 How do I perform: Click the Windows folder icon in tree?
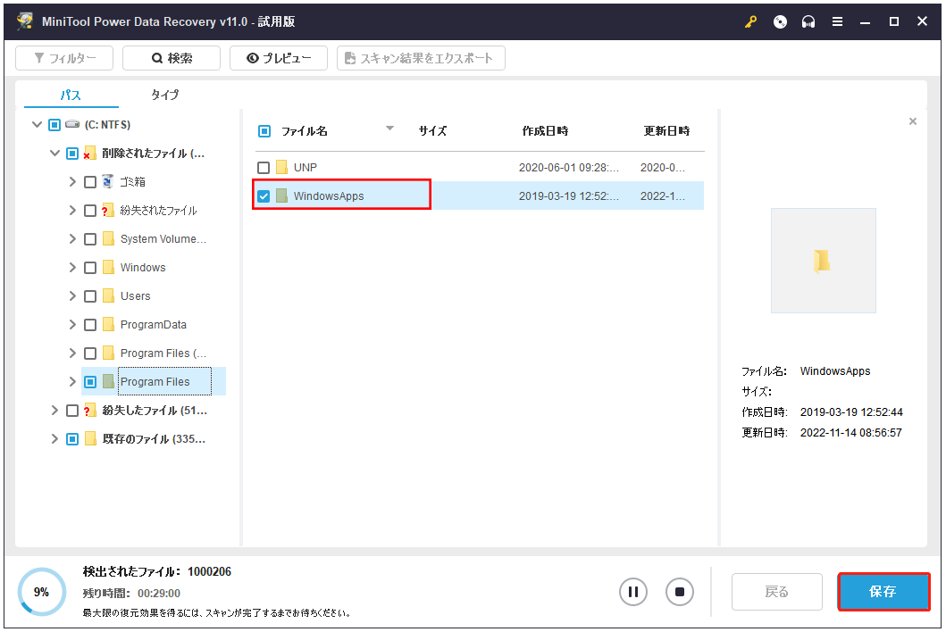(109, 267)
